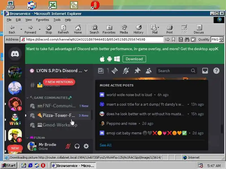
Task: Open the Forward button history dropdown arrow
Action: 40,30
